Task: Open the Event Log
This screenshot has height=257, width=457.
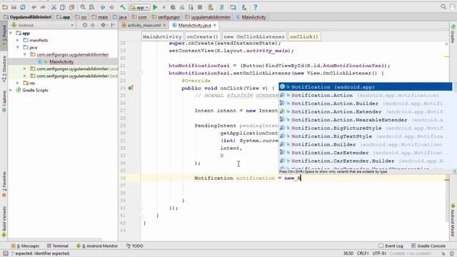Action: pyautogui.click(x=391, y=246)
